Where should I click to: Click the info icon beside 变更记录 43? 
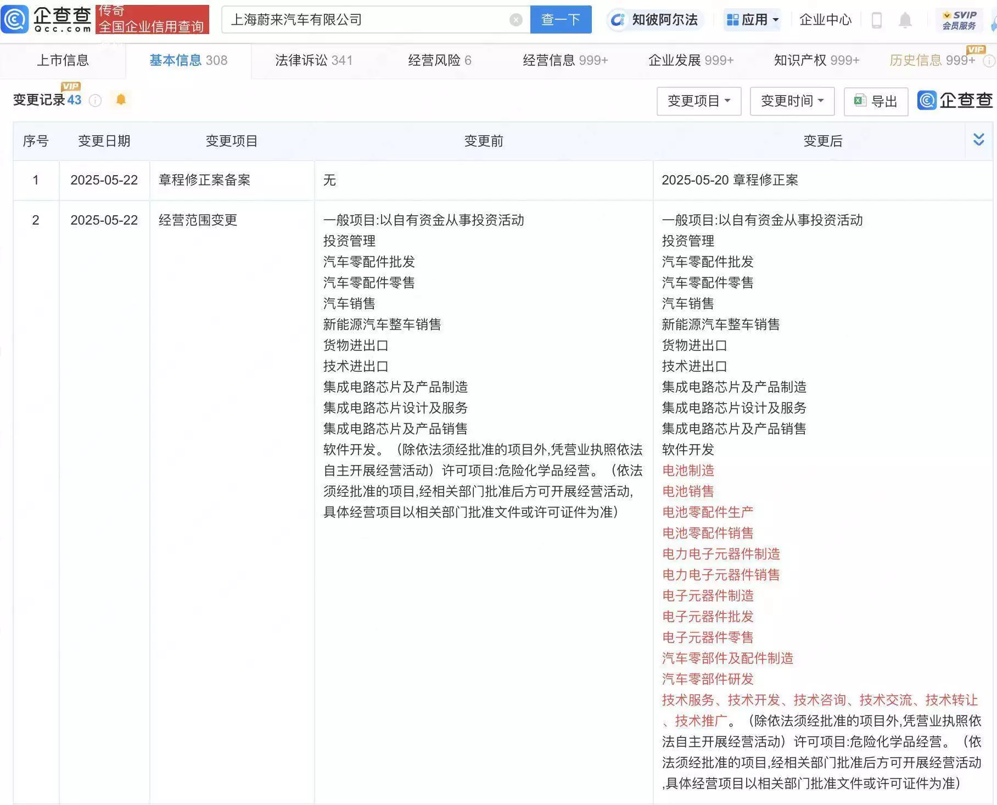click(95, 100)
